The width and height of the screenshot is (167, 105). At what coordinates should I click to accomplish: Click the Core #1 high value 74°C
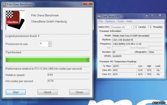149,74
